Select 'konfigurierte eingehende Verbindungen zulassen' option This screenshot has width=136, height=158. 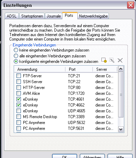tap(16, 61)
